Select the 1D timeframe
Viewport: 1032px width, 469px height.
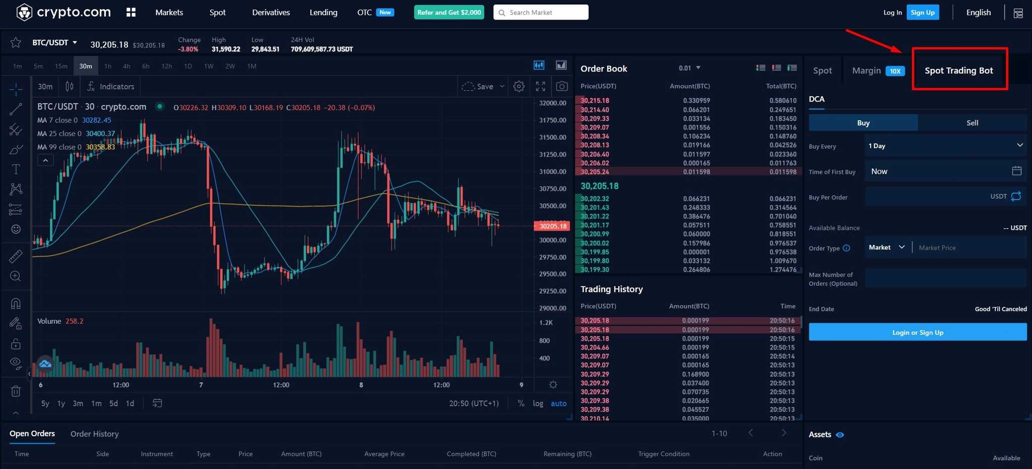[188, 66]
